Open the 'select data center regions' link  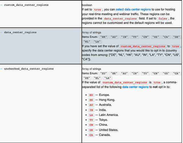click(133, 9)
